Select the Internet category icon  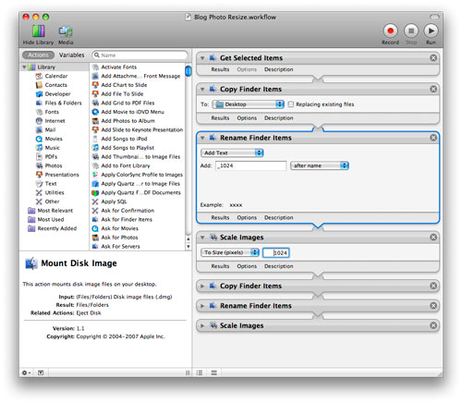point(39,121)
